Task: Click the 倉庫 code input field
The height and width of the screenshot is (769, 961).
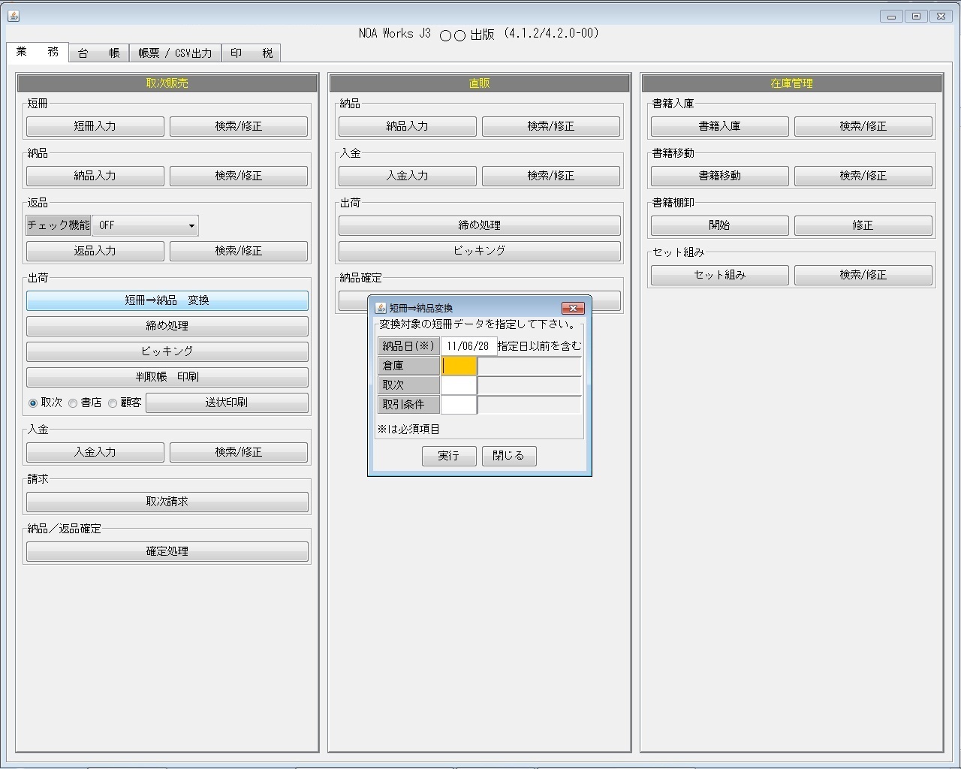Action: coord(459,366)
